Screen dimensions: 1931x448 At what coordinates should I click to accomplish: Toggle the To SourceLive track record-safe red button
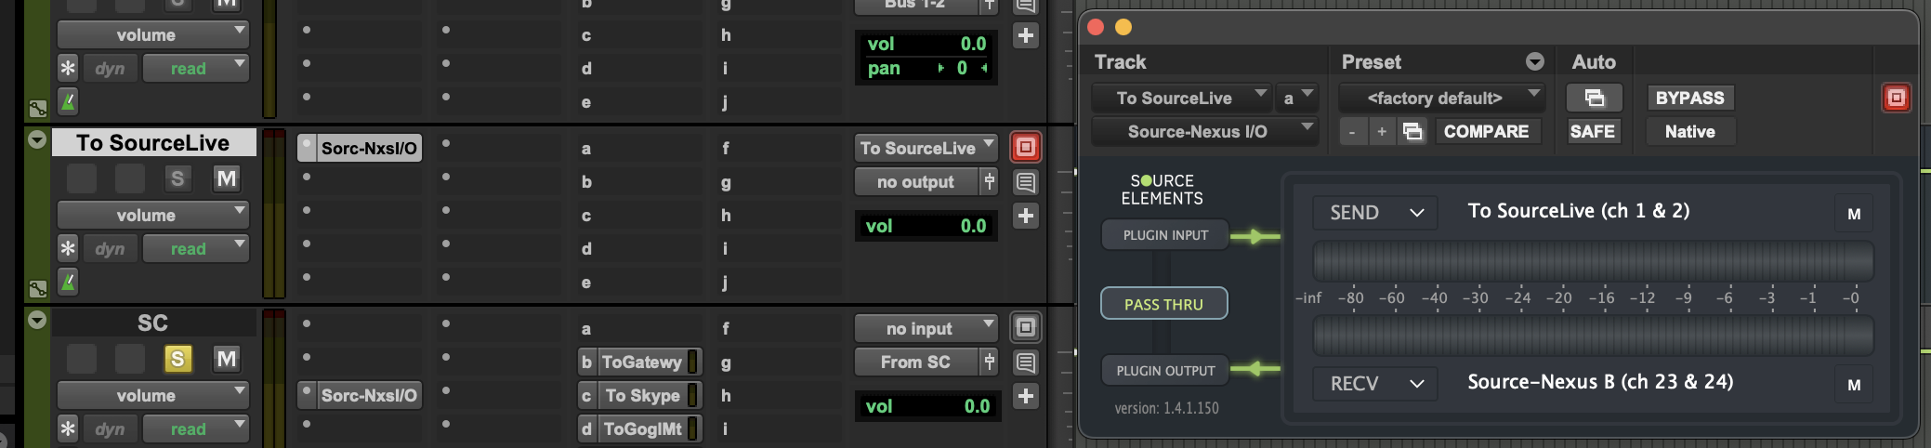(1025, 147)
